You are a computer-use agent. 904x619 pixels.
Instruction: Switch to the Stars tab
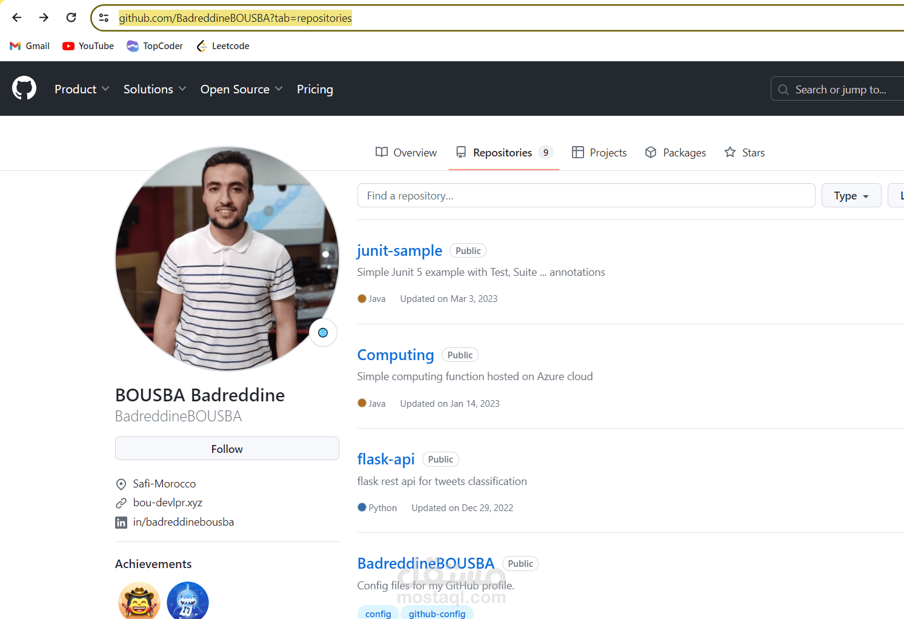745,152
